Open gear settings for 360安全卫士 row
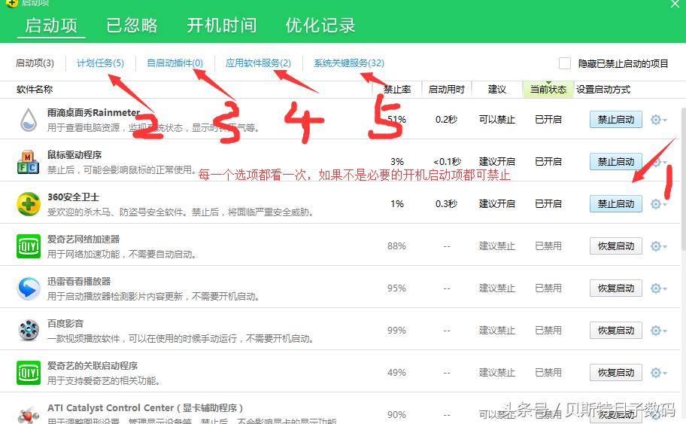This screenshot has height=424, width=686. [658, 204]
